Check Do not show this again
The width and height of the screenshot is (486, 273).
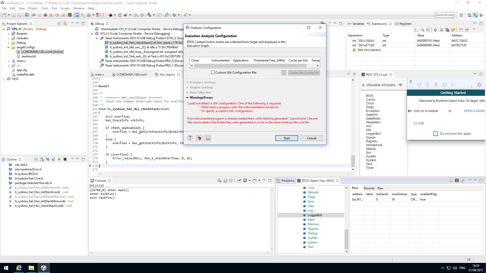click(x=435, y=134)
